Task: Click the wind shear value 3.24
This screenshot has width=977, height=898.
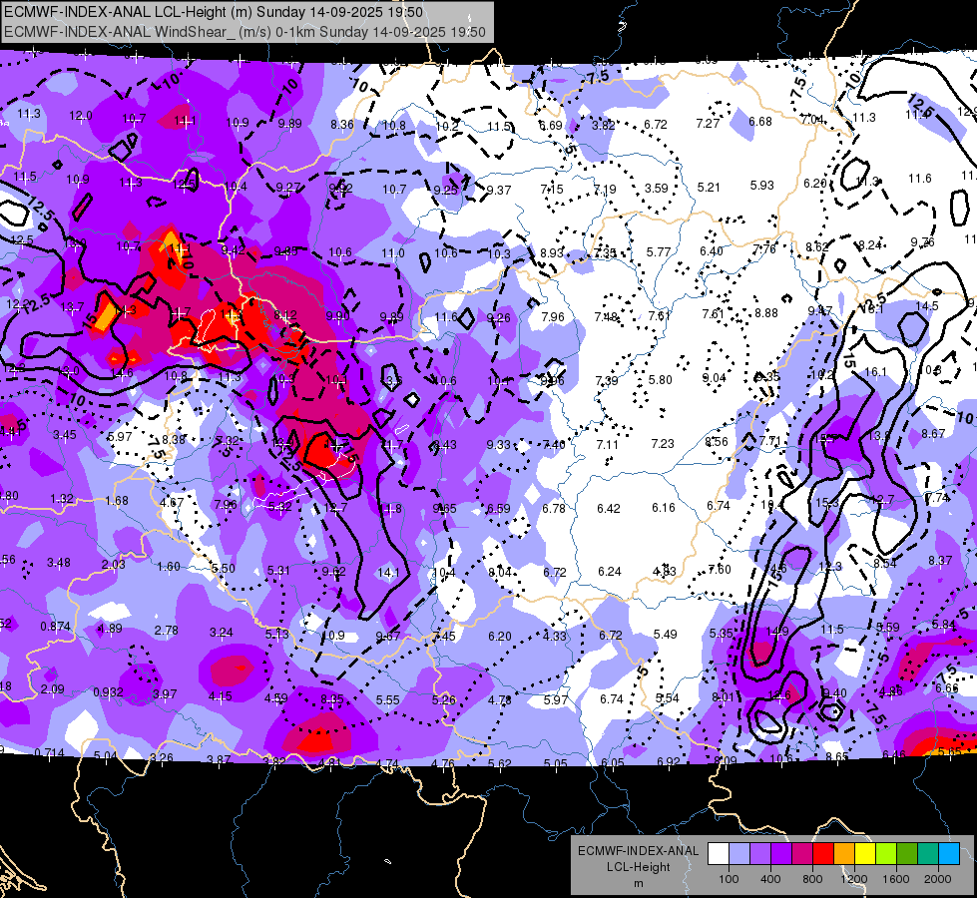Action: (221, 633)
